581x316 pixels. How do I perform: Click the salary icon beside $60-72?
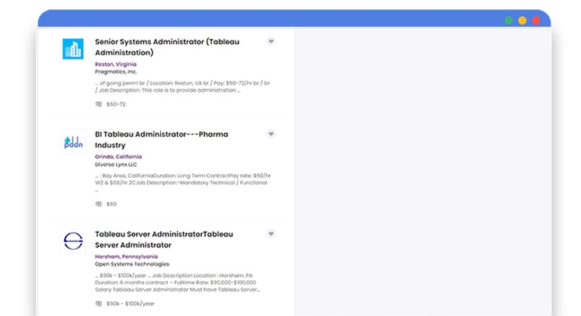[98, 105]
